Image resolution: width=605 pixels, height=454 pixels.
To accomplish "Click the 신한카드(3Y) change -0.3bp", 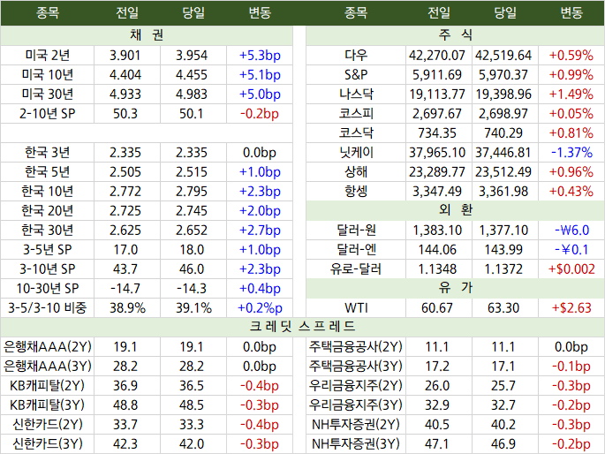I will (x=260, y=444).
